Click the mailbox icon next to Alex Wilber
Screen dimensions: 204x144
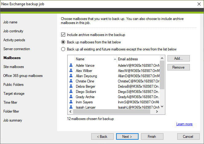coord(71,71)
